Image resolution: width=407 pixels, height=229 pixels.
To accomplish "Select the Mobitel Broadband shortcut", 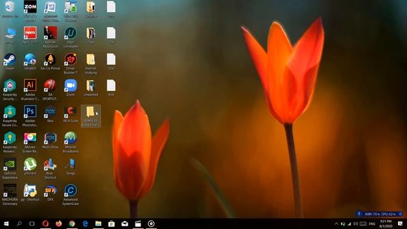I will click(x=71, y=142).
